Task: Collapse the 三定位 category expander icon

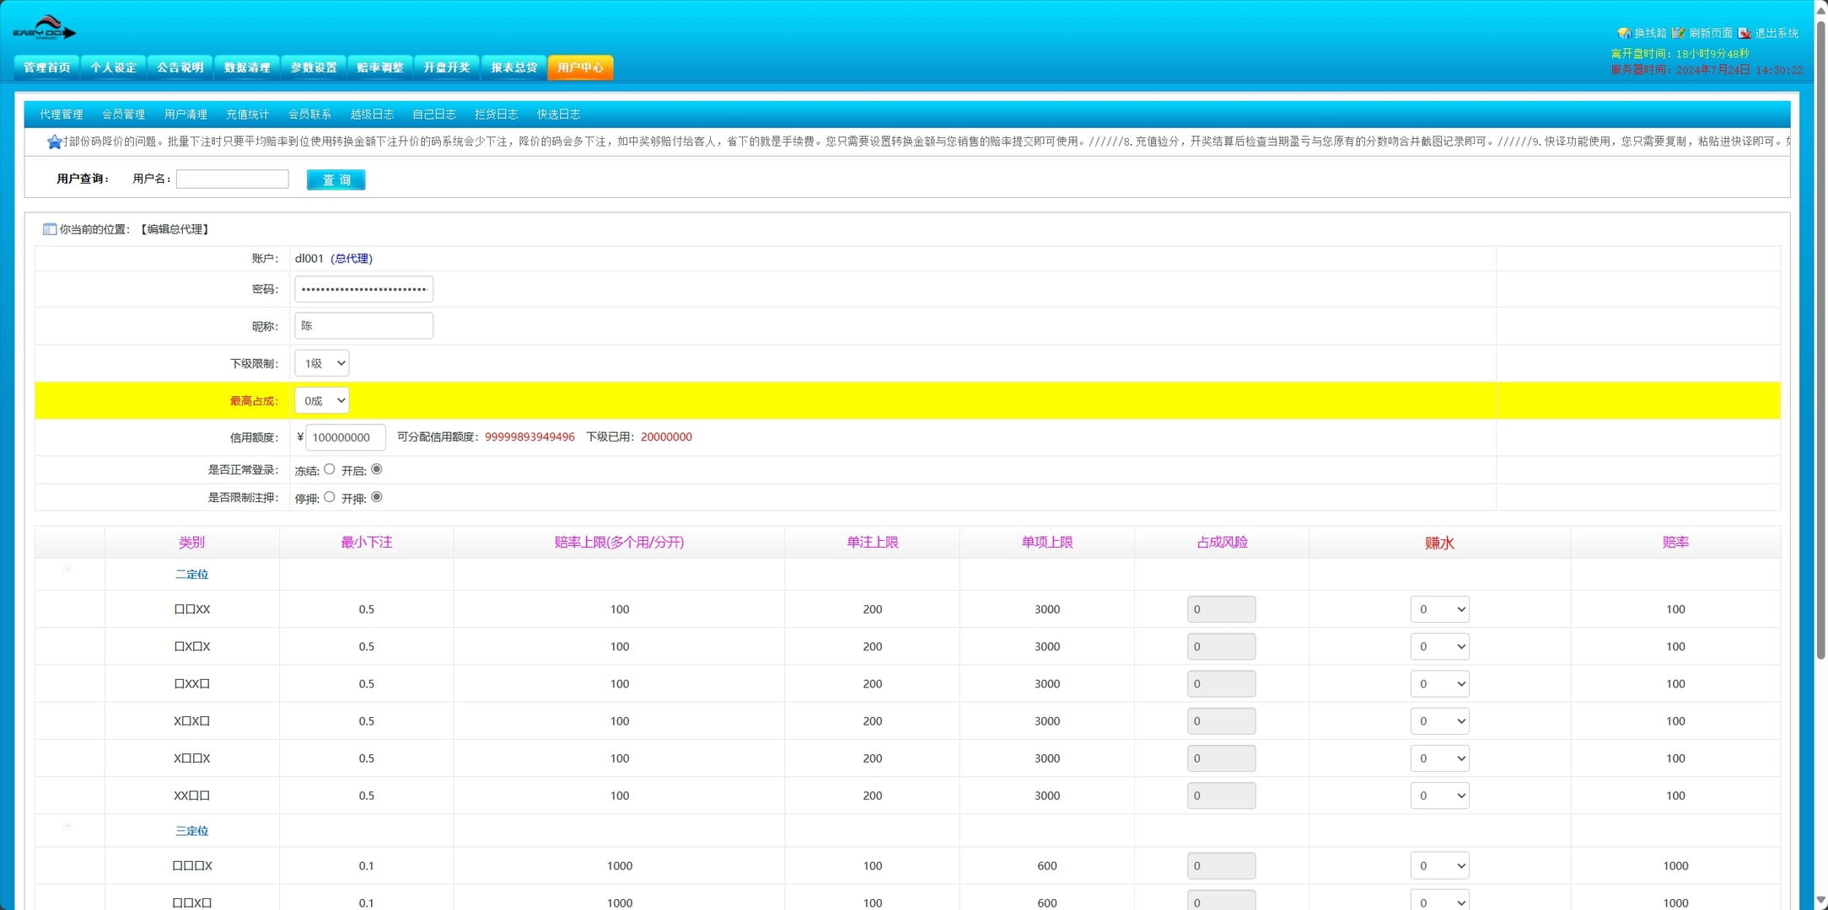Action: 67,826
